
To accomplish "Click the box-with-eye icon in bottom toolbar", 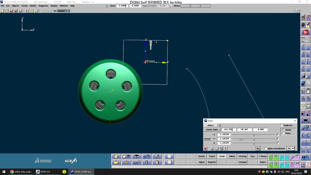I will 126,156.
